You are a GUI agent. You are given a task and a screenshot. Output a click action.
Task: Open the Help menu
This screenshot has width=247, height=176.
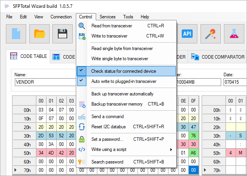pos(145,17)
